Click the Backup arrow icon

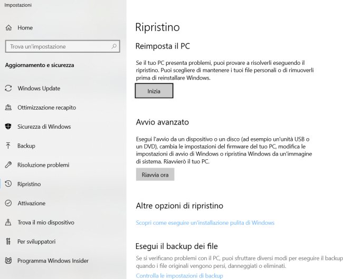tap(8, 146)
